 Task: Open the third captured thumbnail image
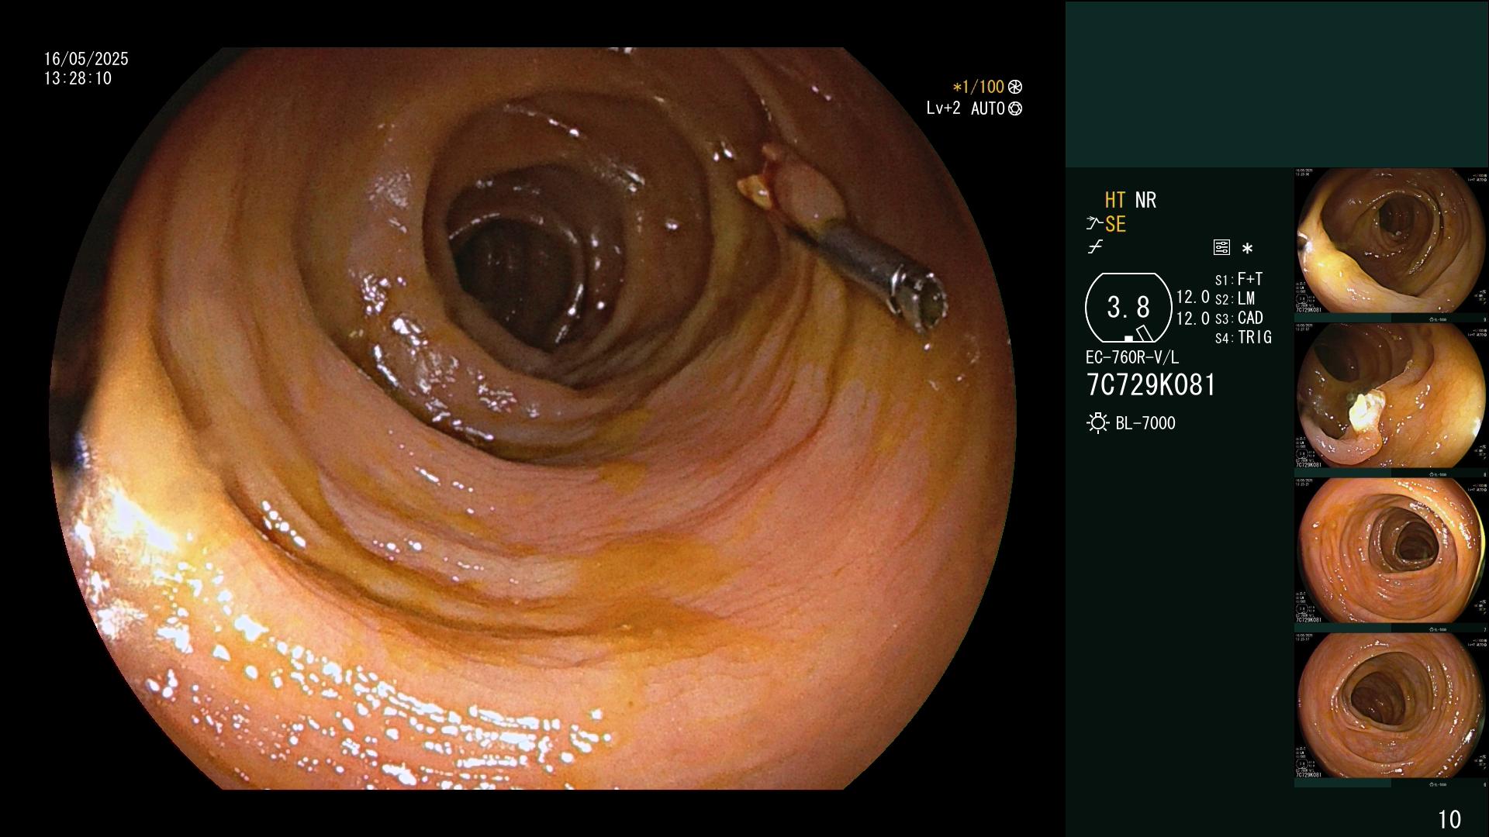(x=1391, y=550)
